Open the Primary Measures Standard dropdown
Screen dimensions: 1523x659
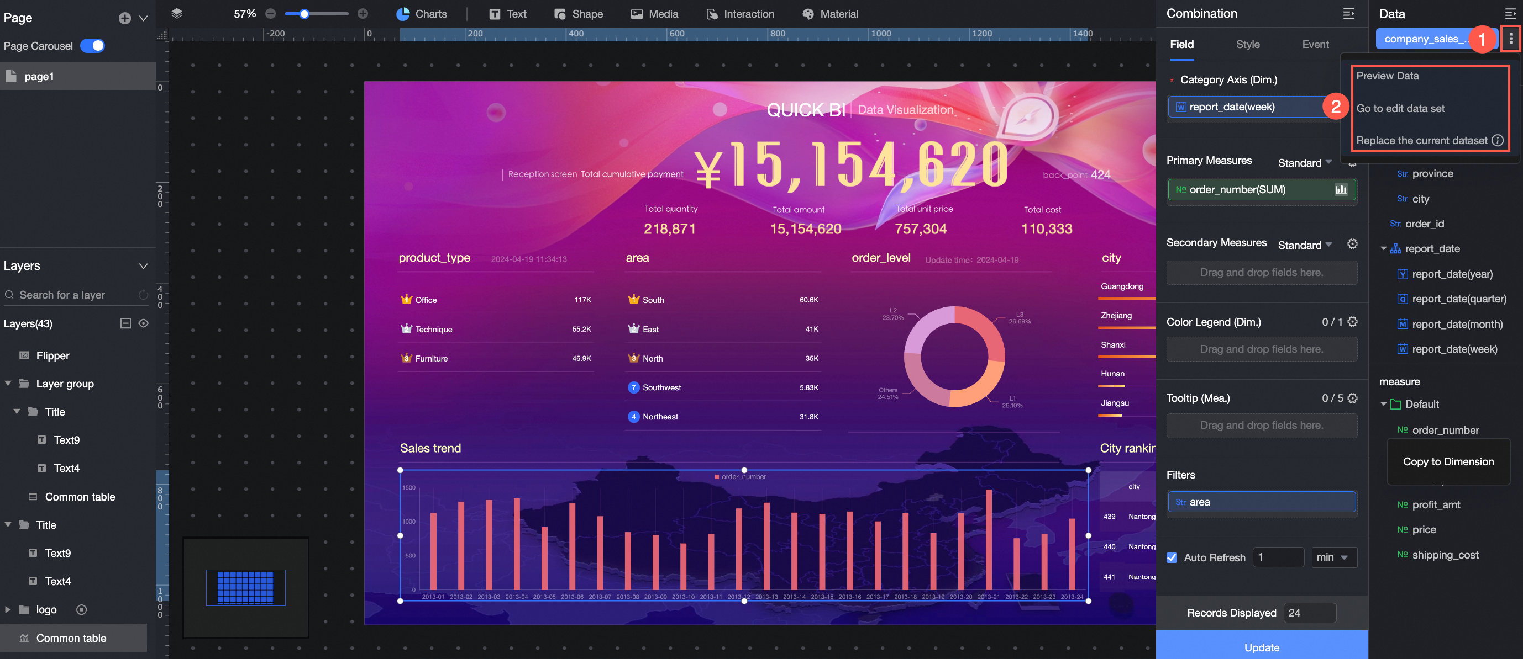point(1304,162)
